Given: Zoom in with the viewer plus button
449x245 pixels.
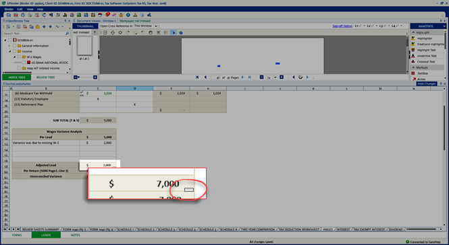Looking at the screenshot, I should [x=282, y=77].
